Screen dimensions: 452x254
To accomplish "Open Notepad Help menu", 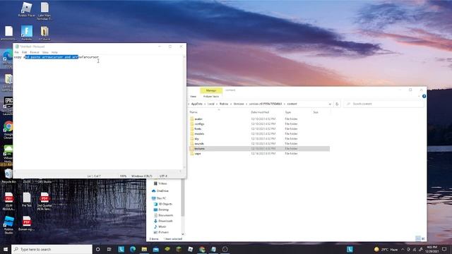I will pos(54,52).
